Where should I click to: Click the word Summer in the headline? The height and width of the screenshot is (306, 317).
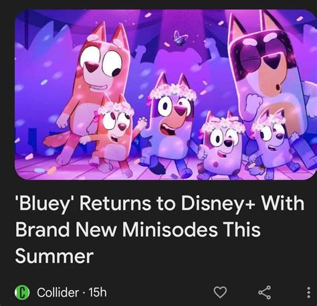tap(54, 256)
